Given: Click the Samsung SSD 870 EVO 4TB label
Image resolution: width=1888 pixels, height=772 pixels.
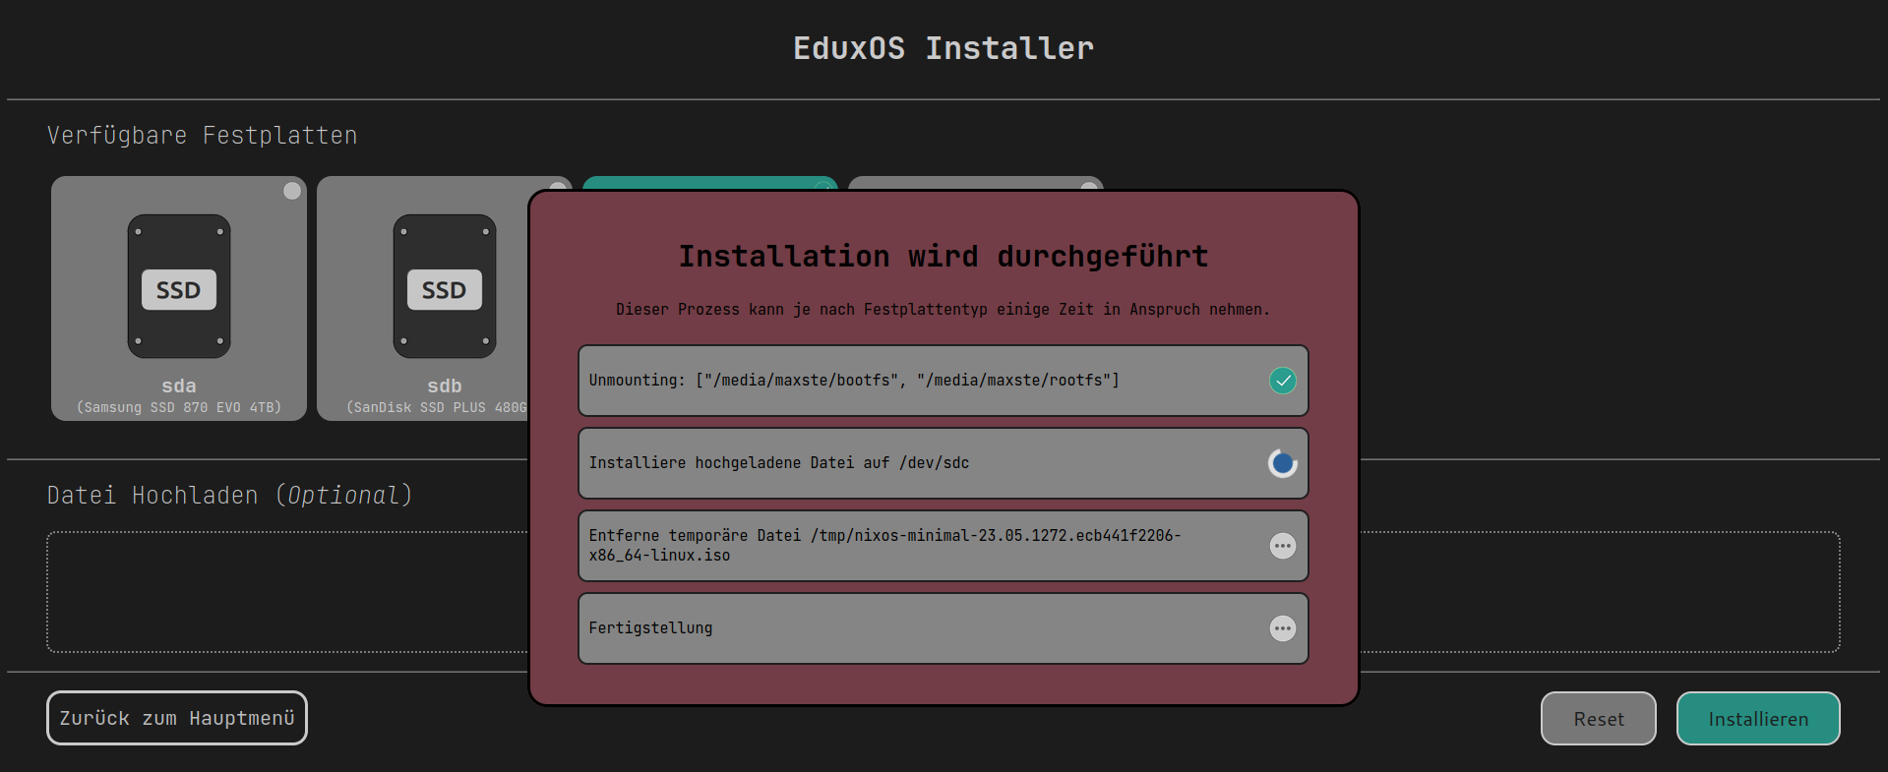Looking at the screenshot, I should 179,407.
